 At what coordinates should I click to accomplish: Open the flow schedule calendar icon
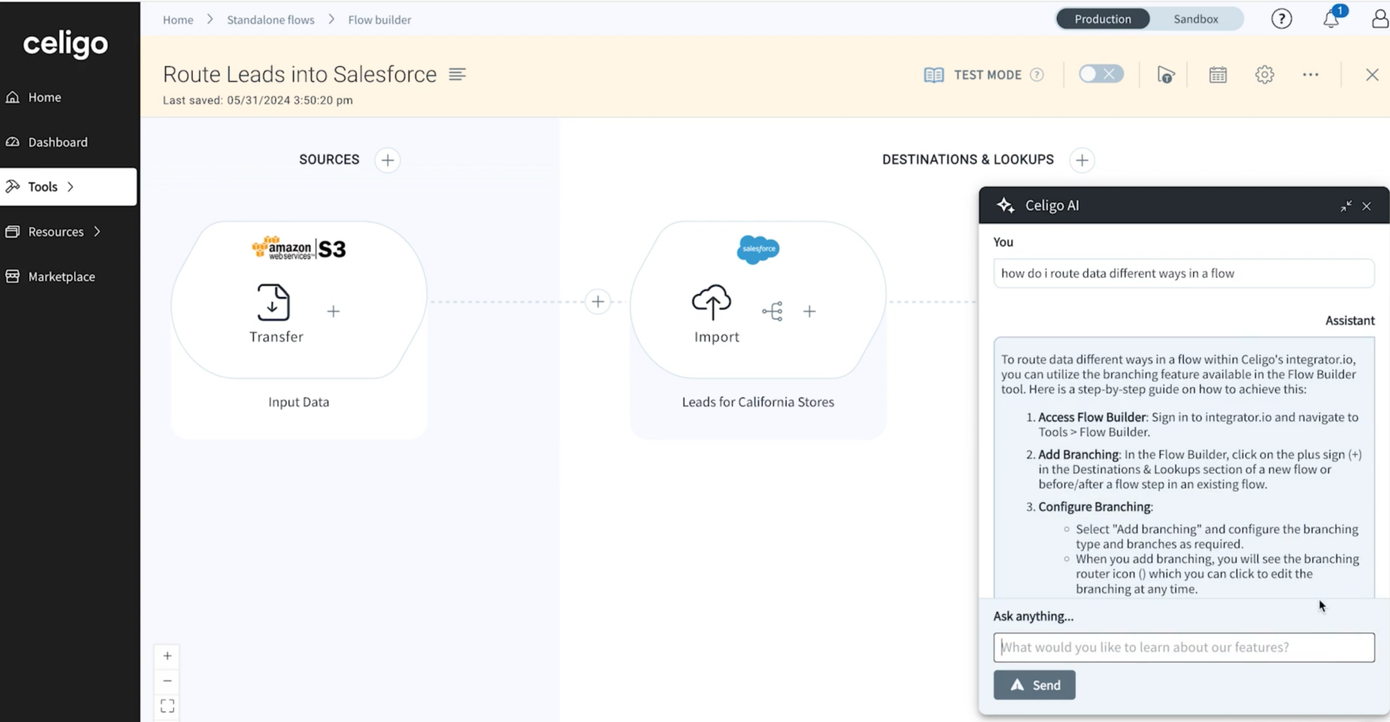(1218, 75)
